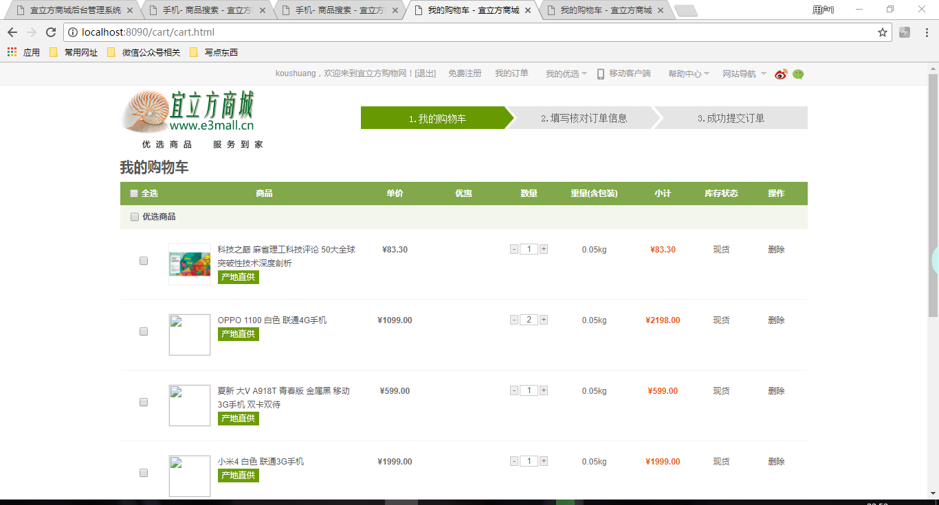Image resolution: width=939 pixels, height=505 pixels.
Task: Click step 3.成功提交订单
Action: [731, 118]
